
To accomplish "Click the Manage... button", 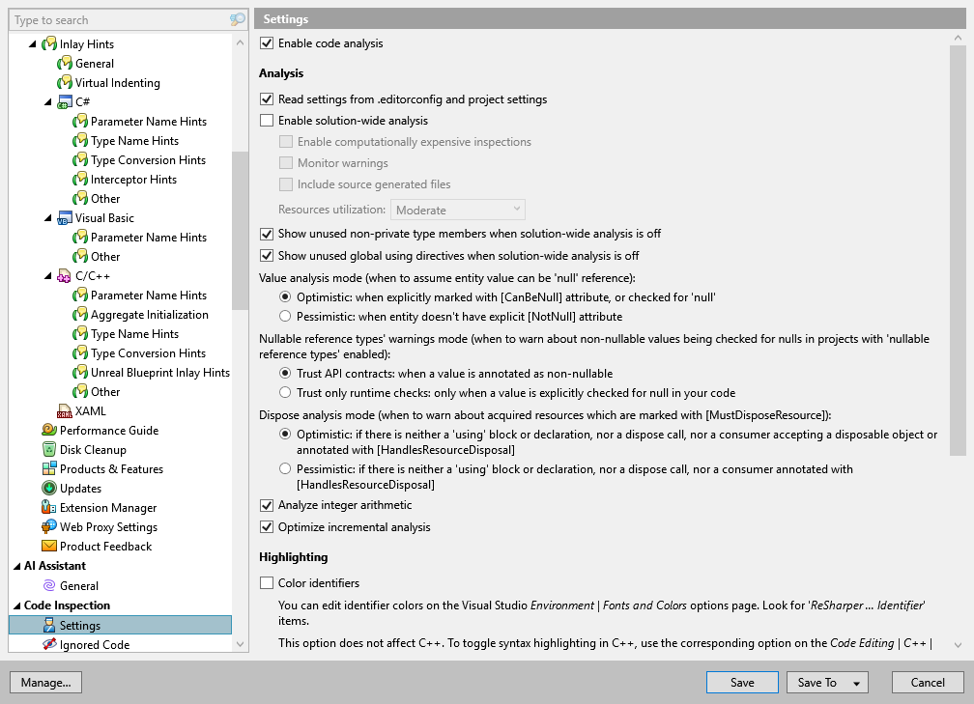I will click(x=44, y=682).
